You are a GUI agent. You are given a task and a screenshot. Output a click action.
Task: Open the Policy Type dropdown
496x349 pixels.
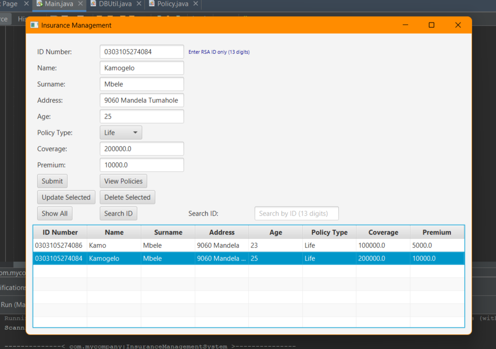[121, 133]
